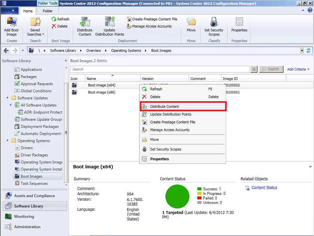Image resolution: width=314 pixels, height=236 pixels.
Task: Open the blue application menu button
Action: [10, 11]
